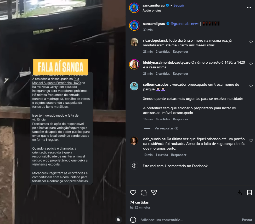Click the Facebook comment icon

(134, 166)
